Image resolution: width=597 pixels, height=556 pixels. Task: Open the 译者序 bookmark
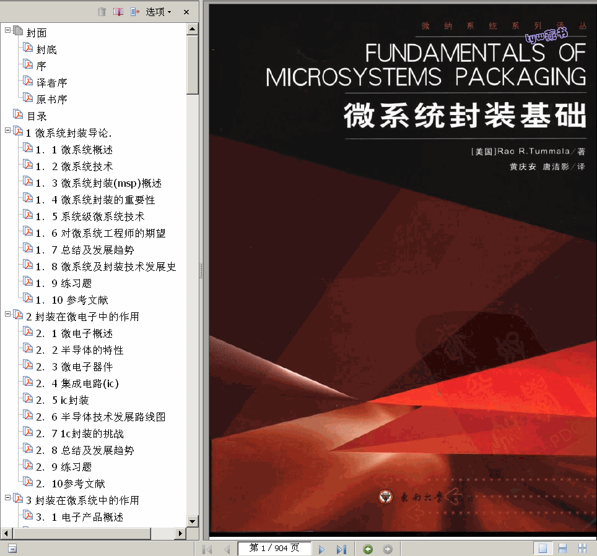point(51,82)
